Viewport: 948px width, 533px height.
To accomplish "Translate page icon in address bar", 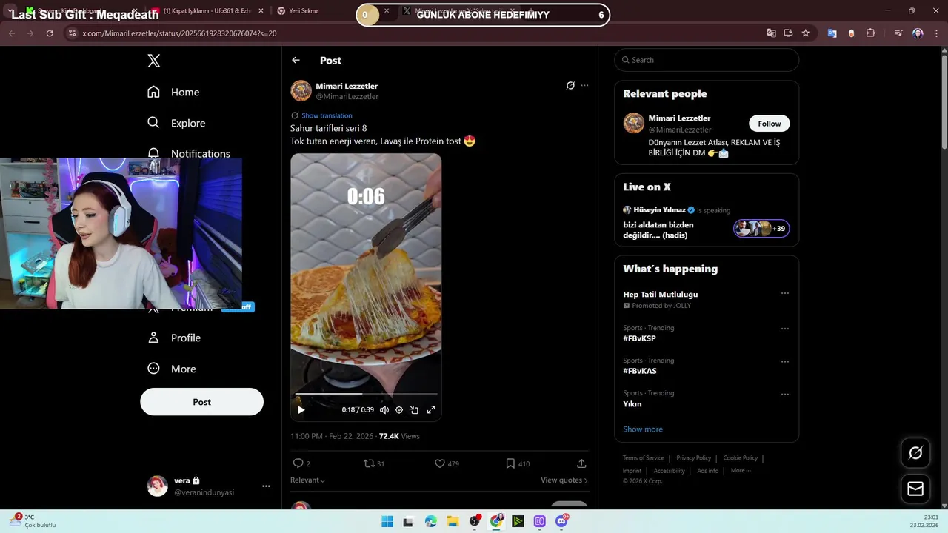I will click(x=771, y=33).
